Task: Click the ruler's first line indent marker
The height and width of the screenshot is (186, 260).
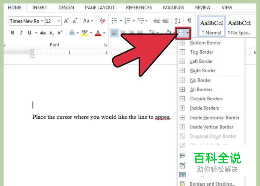Action: click(x=32, y=51)
